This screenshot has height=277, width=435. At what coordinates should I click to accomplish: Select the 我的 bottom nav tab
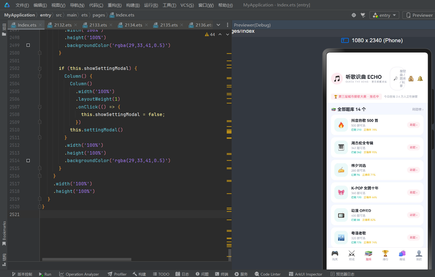point(419,255)
